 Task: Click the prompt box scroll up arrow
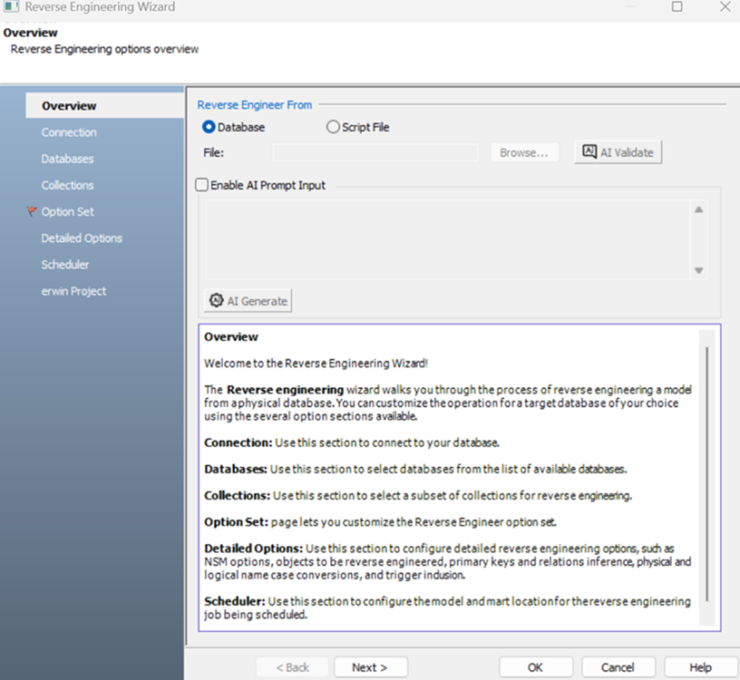point(698,210)
